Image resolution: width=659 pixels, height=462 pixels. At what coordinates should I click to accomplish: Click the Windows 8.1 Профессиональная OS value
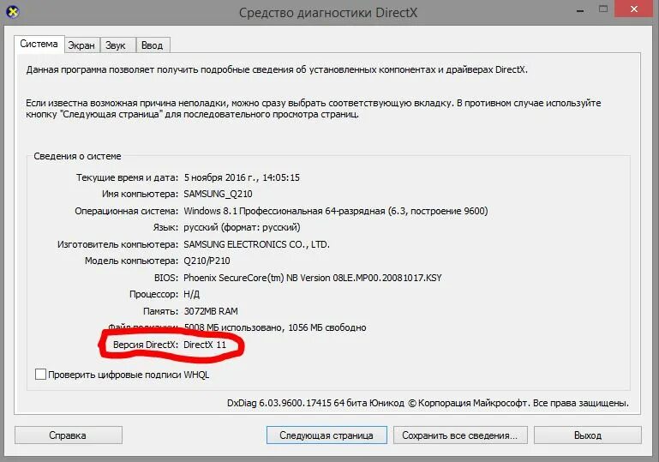pos(335,211)
